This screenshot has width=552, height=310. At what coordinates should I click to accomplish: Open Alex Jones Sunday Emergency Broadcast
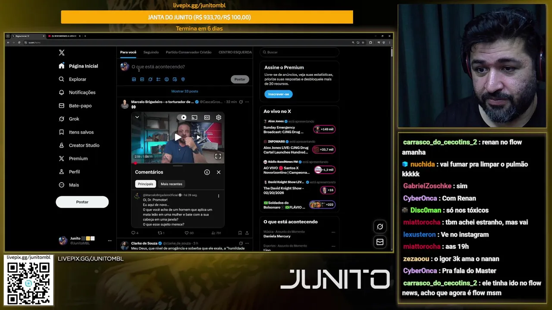click(299, 127)
